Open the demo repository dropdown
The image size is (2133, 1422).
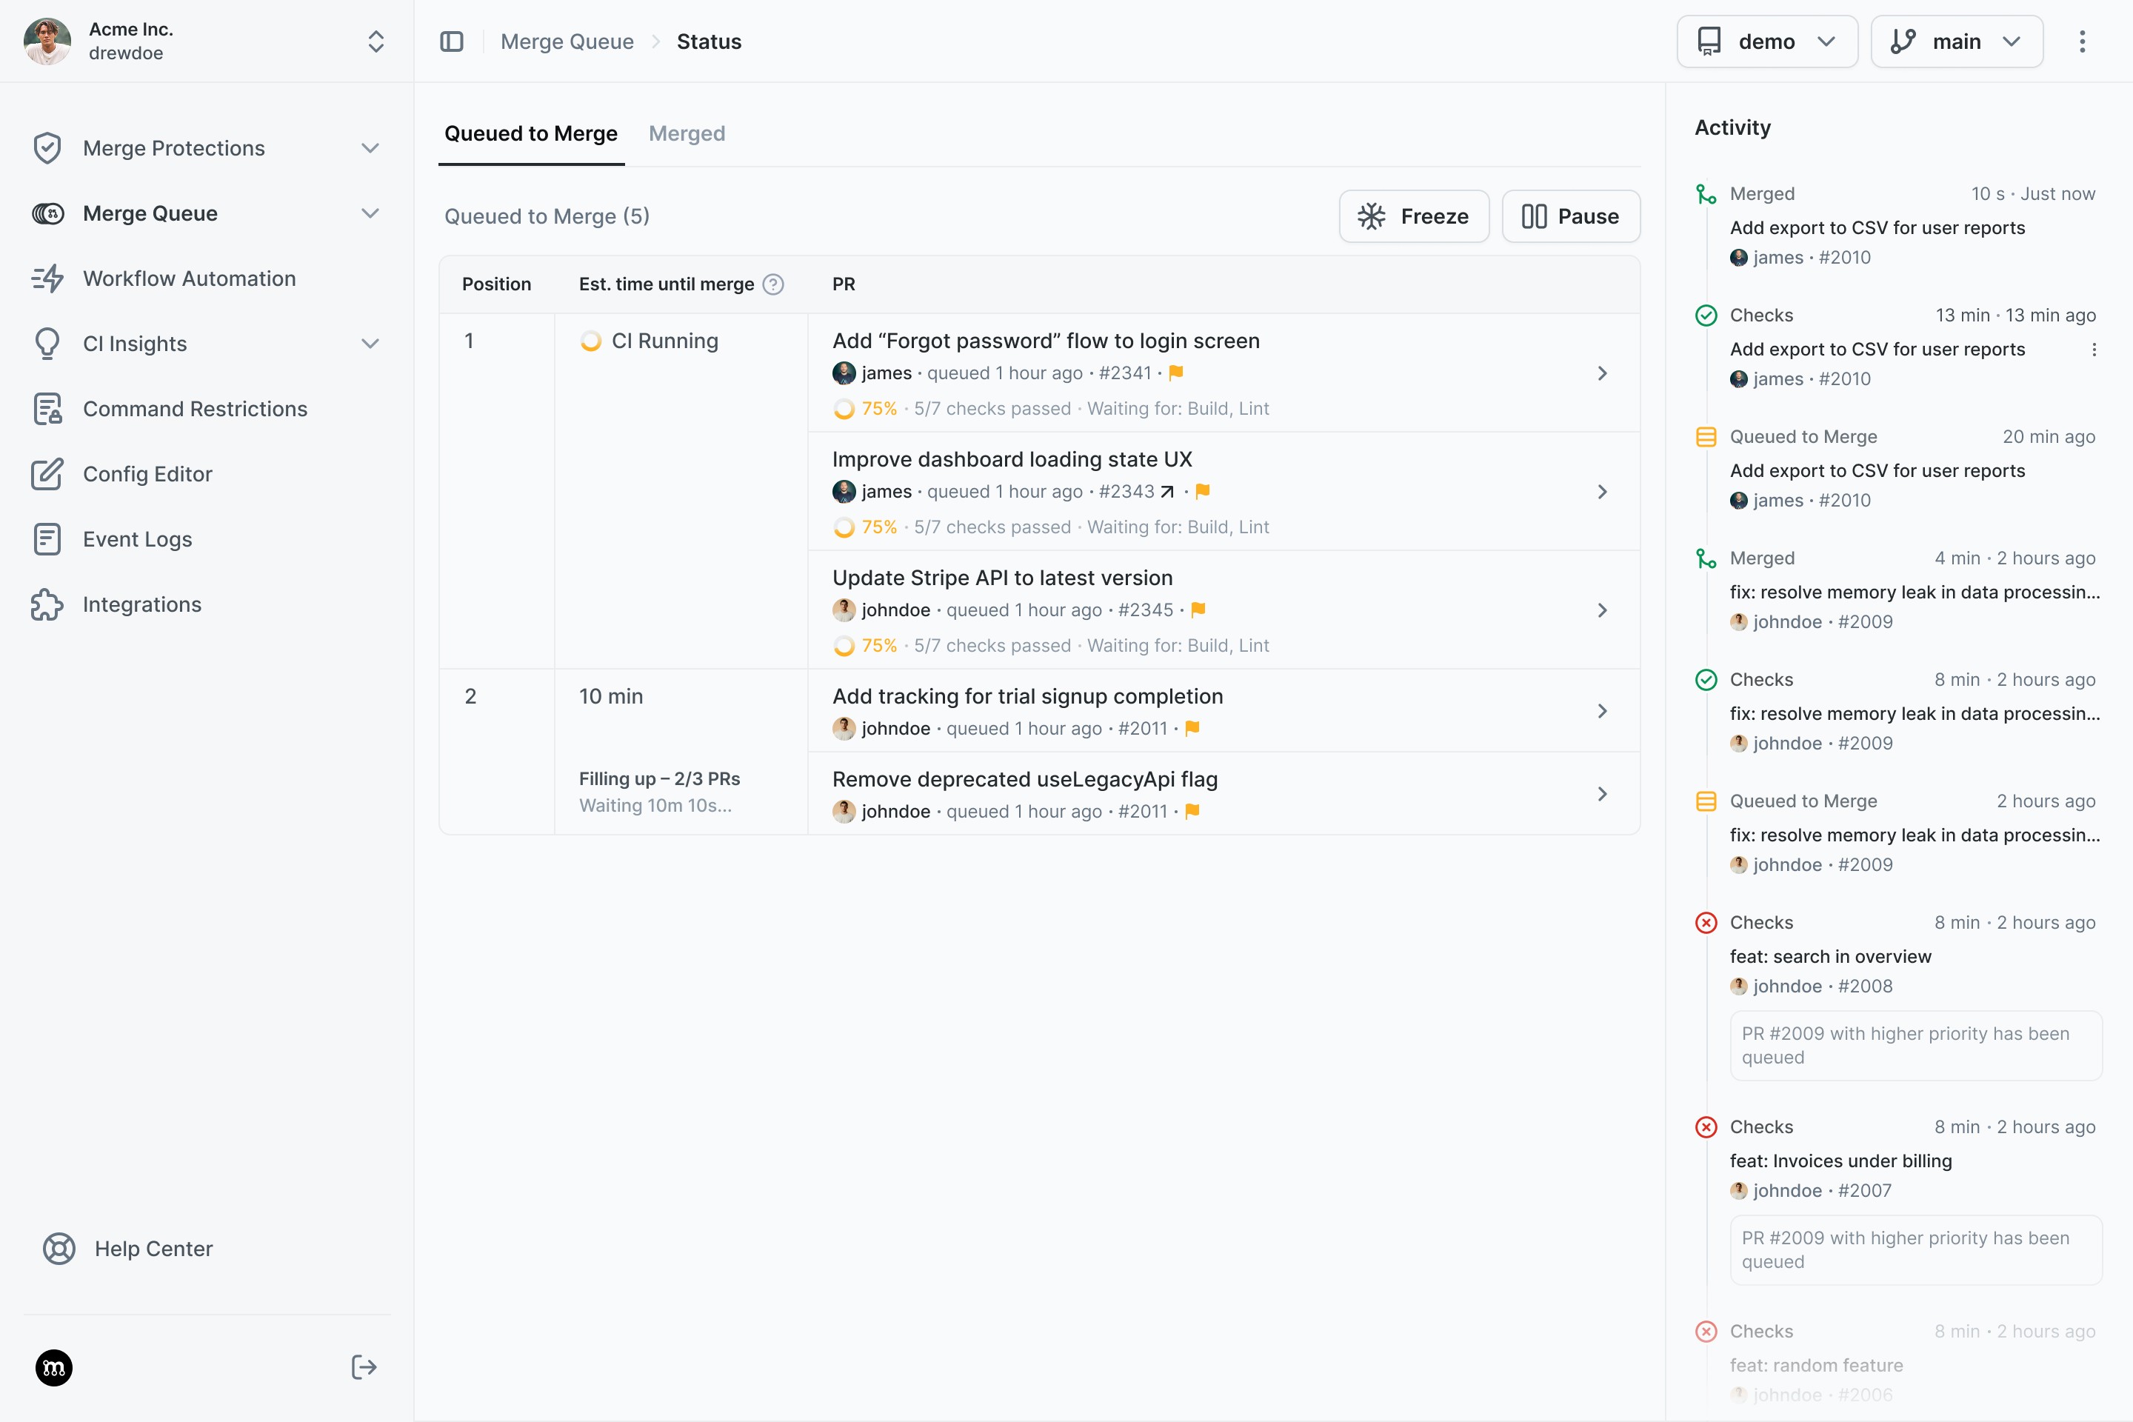pos(1766,41)
